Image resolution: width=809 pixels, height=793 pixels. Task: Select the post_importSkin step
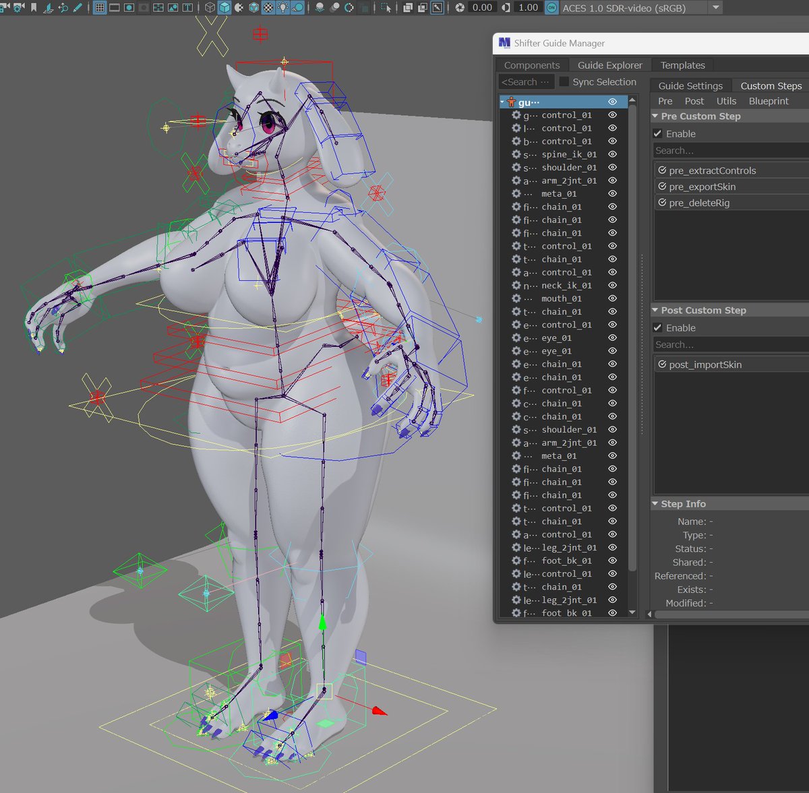pyautogui.click(x=731, y=364)
